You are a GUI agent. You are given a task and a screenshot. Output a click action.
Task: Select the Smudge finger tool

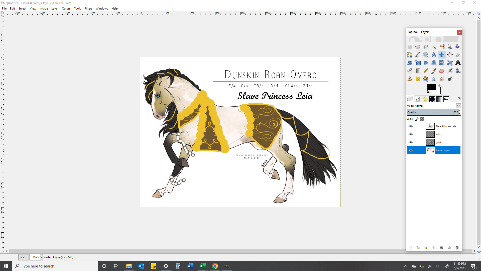click(442, 79)
